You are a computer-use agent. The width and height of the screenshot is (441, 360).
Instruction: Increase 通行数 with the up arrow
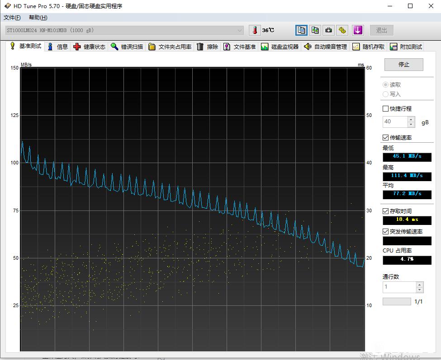(x=419, y=285)
